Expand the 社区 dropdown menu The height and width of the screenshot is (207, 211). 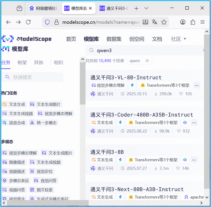(178, 39)
